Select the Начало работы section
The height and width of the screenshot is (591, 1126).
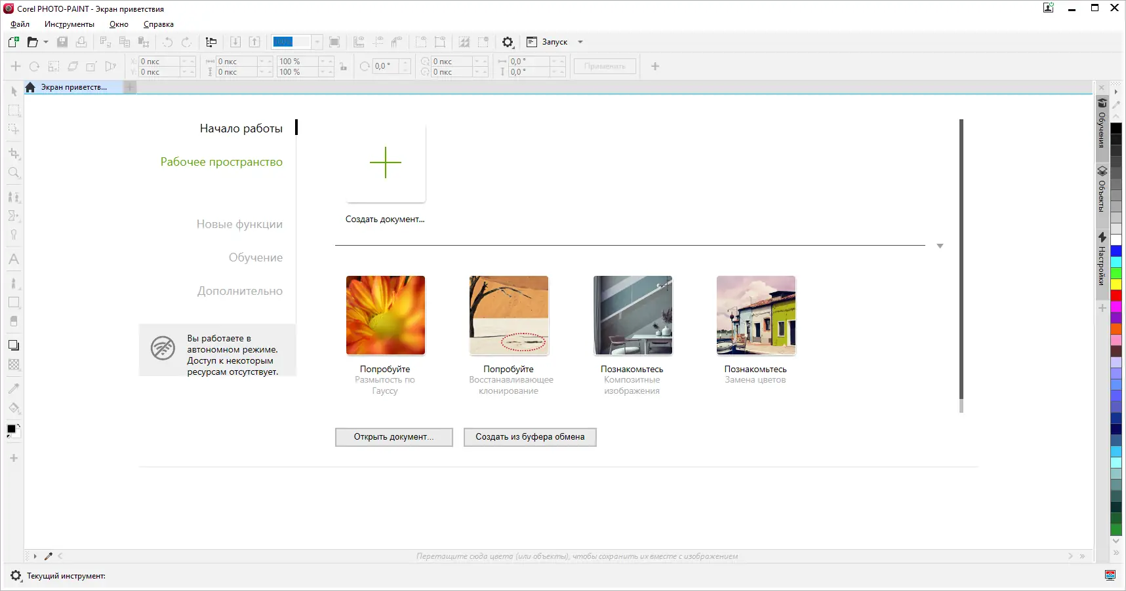tap(241, 128)
